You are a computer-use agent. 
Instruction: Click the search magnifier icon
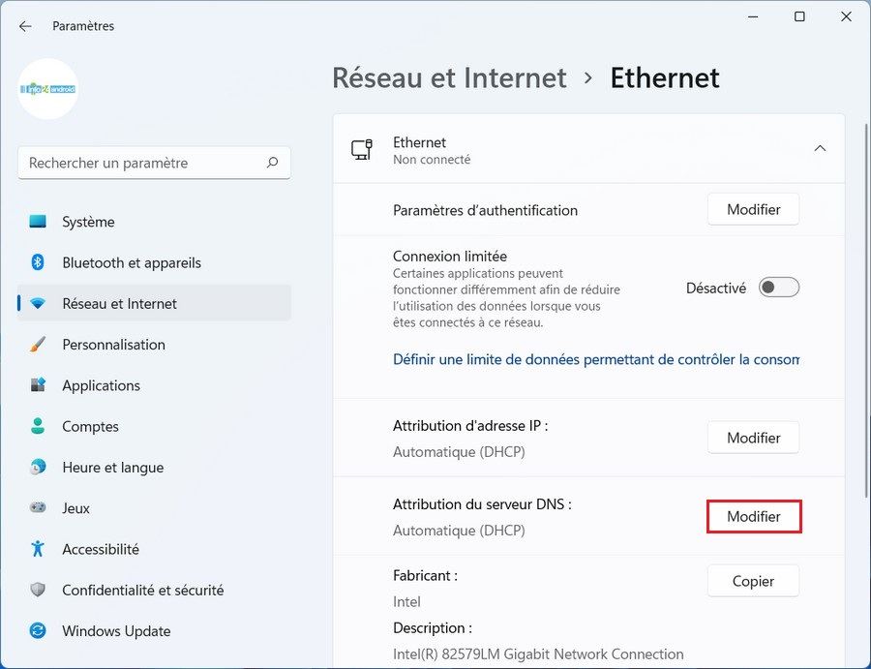click(272, 163)
